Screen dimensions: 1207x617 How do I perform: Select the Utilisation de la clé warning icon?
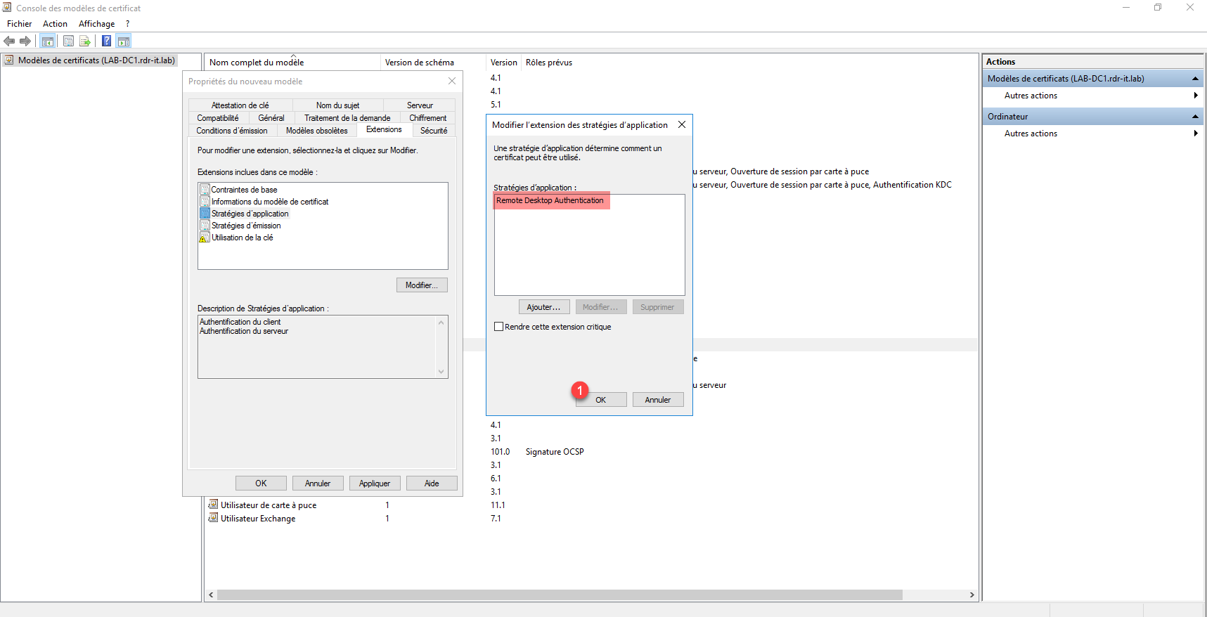205,238
